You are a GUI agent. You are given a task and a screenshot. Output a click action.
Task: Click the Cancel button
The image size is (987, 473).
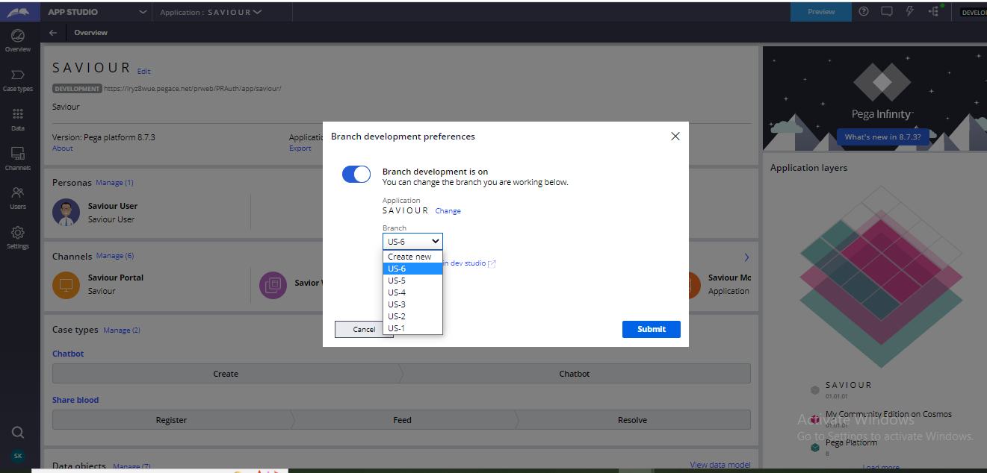364,329
